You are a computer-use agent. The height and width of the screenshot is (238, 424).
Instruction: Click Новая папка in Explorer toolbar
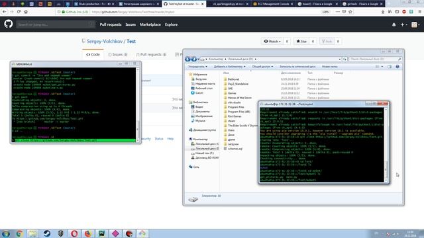[330, 66]
